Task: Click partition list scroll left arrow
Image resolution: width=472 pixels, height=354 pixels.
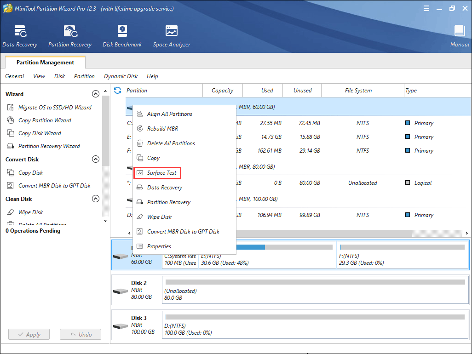Action: click(x=129, y=233)
